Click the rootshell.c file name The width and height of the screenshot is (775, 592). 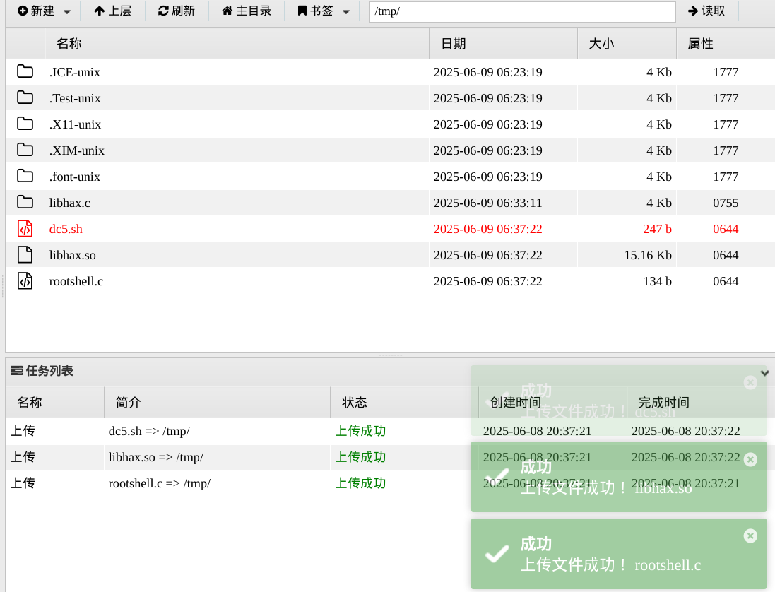(76, 282)
